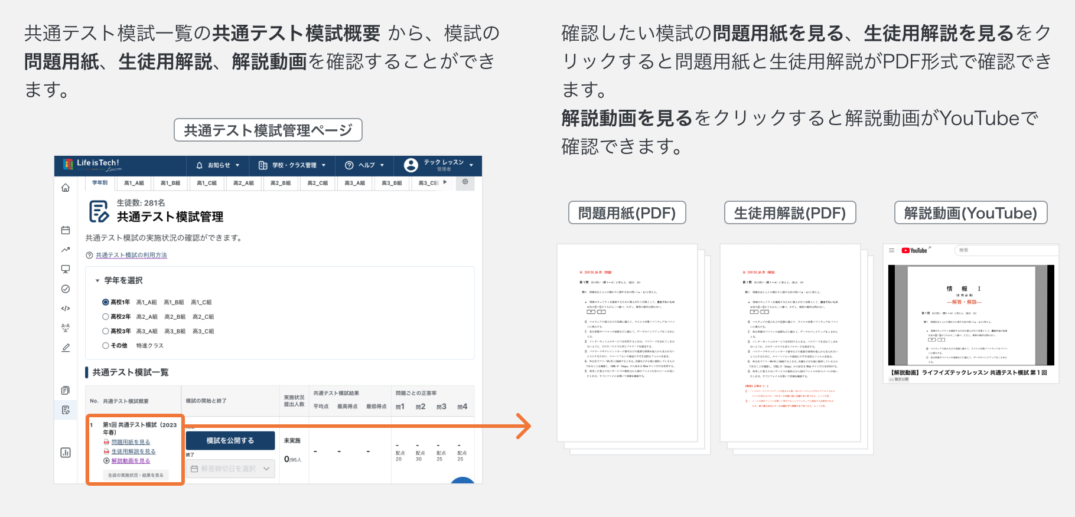The image size is (1075, 517).
Task: Click the 第1回 共通テスト模試 title text
Action: pyautogui.click(x=140, y=428)
